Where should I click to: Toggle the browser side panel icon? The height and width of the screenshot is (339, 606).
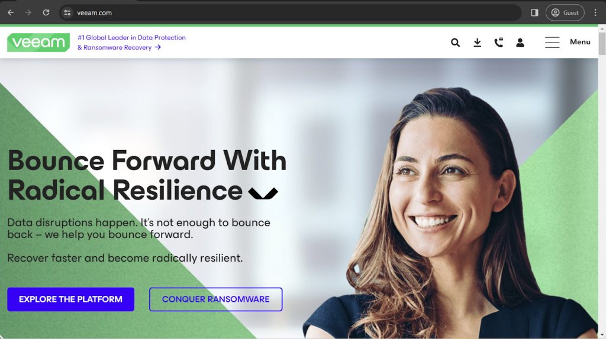(534, 13)
